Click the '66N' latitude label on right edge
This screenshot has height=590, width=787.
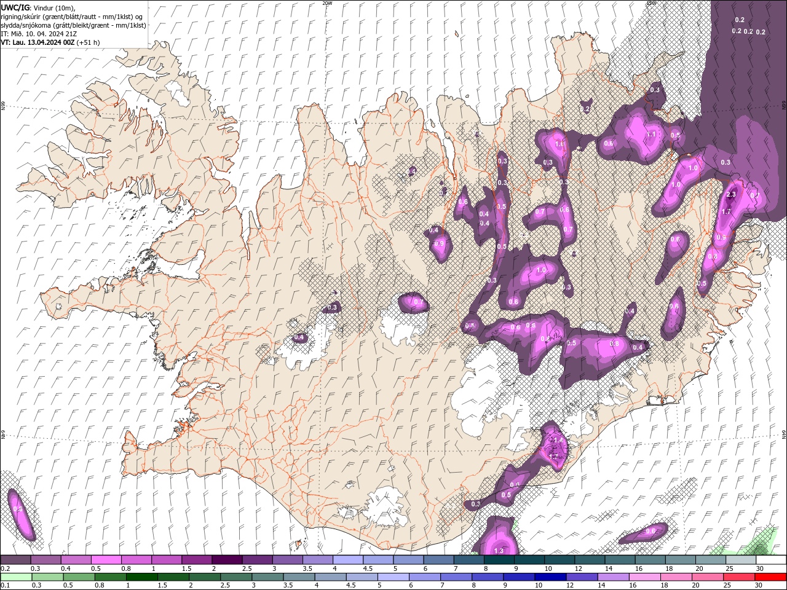(784, 105)
